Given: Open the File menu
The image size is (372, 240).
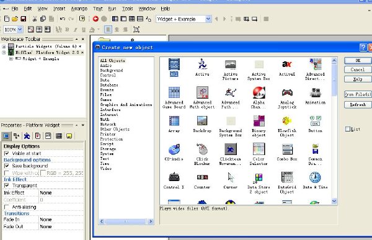Looking at the screenshot, I should tap(15, 9).
